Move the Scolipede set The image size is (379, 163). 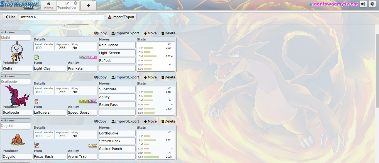coord(150,77)
